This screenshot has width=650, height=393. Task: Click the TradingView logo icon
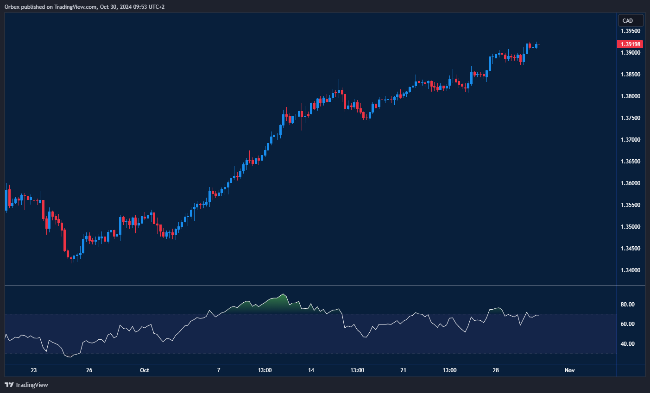pyautogui.click(x=9, y=385)
